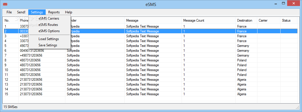Select Save Setings menu entry
The image size is (302, 112).
click(x=48, y=45)
